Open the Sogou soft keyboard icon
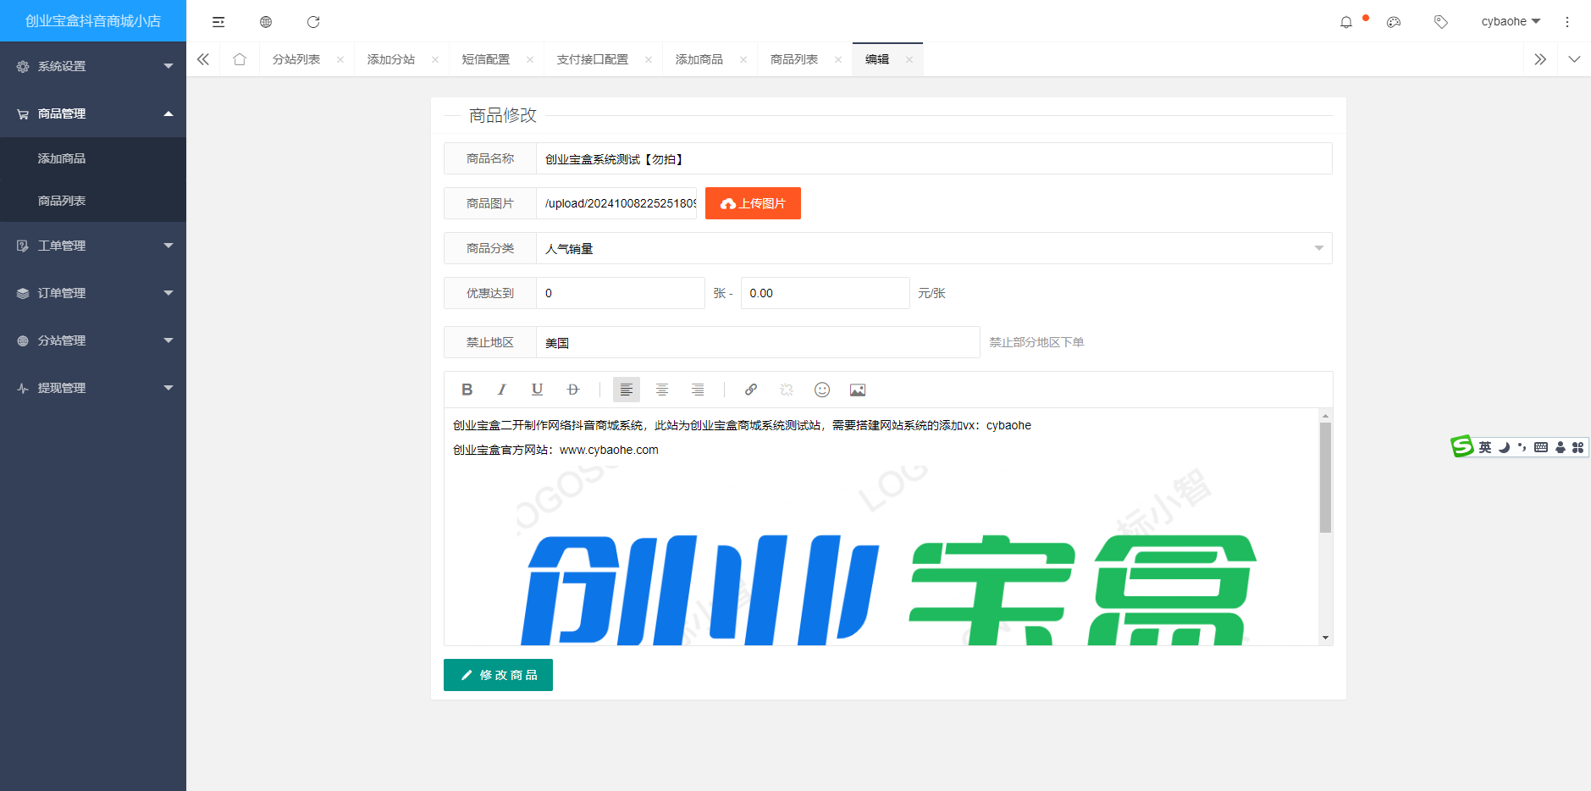Screen dimensions: 1591x791 1541,447
